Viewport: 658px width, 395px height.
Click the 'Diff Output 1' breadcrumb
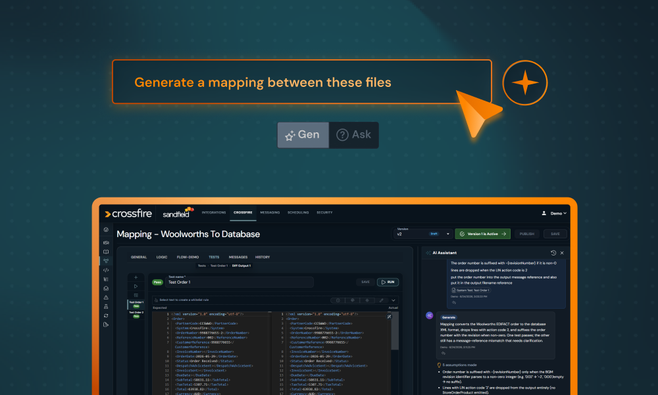tap(241, 266)
